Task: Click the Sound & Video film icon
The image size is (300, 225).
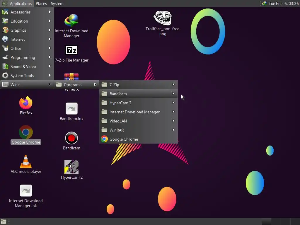Action: 5,67
